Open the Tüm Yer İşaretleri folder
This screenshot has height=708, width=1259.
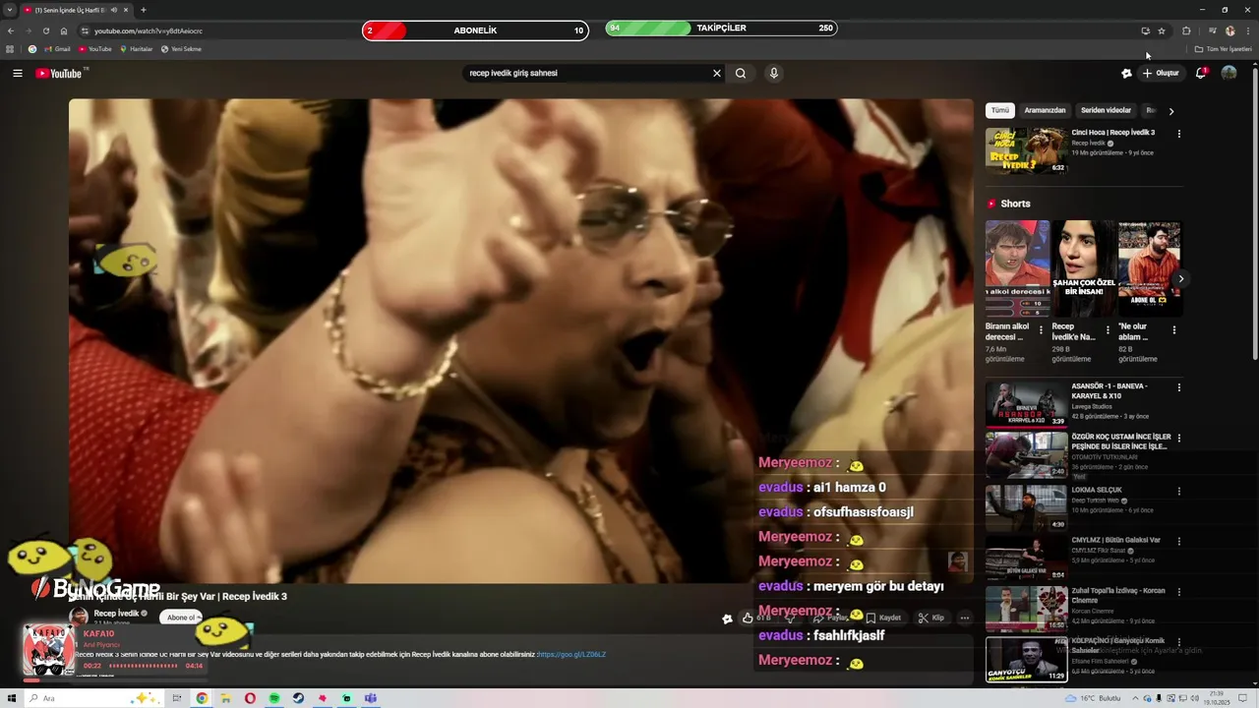tap(1224, 49)
